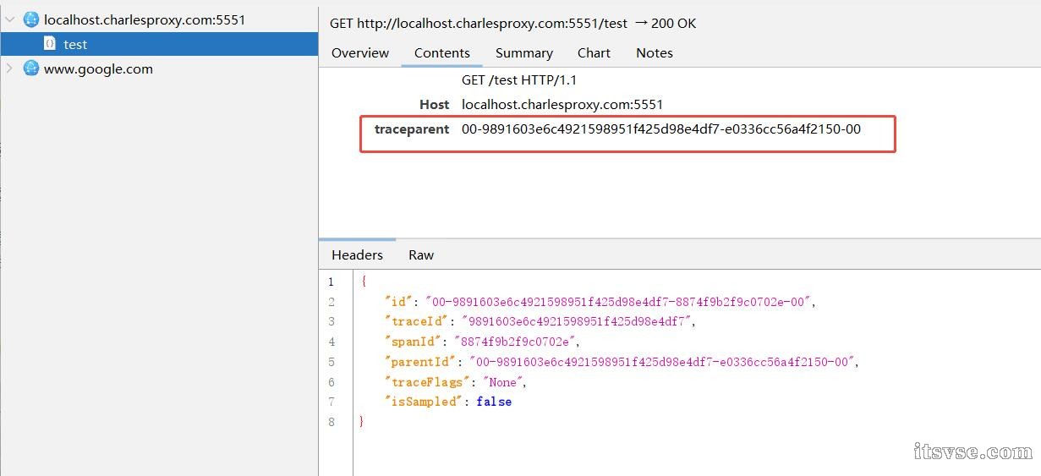Open the Notes tab
Viewport: 1041px width, 476px height.
coord(654,53)
